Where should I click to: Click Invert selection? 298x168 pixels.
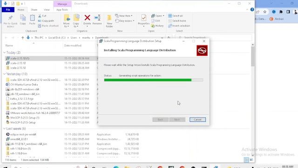179,26
